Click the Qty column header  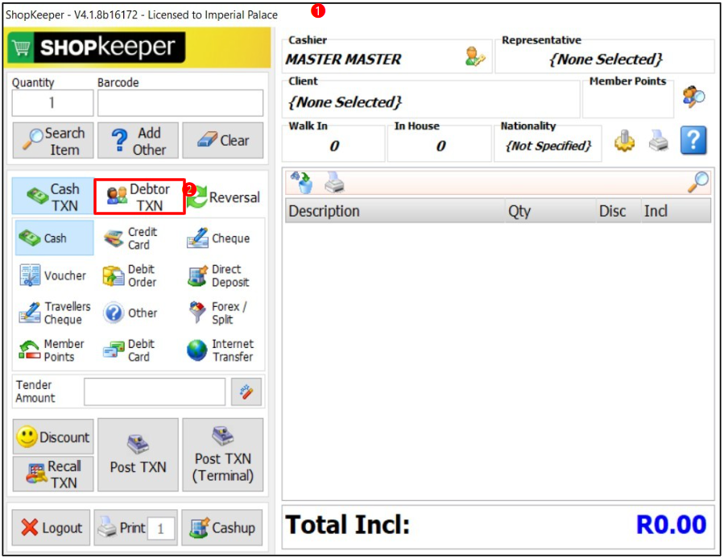pyautogui.click(x=550, y=211)
